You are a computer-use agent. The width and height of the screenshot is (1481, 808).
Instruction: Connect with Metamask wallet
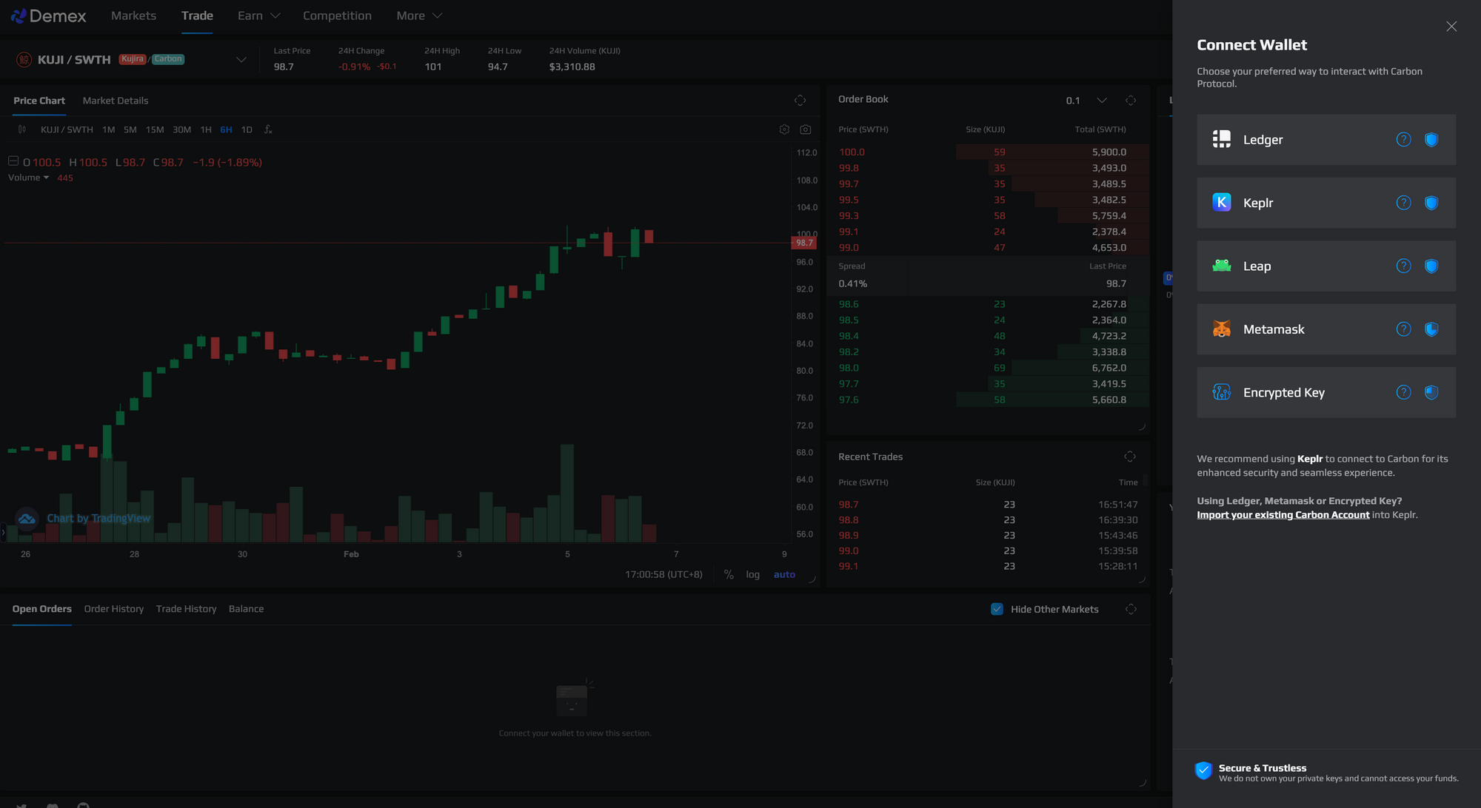(x=1326, y=329)
